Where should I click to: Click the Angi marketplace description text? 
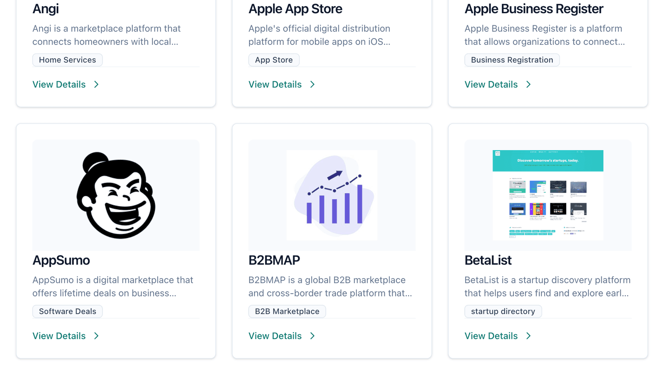point(107,35)
